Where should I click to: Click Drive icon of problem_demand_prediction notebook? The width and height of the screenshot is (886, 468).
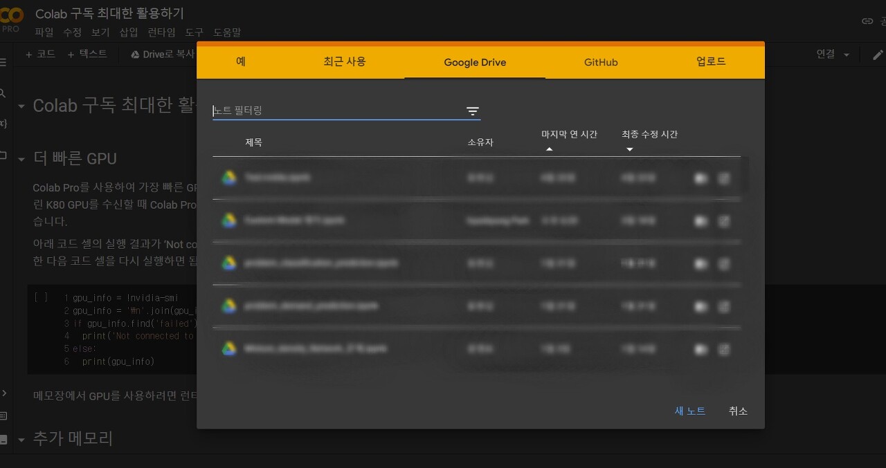click(229, 306)
